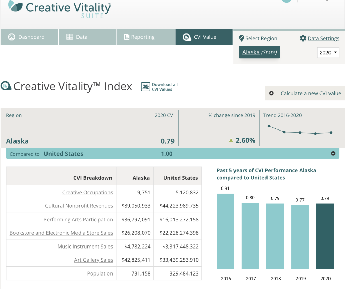The height and width of the screenshot is (289, 345).
Task: Click the United States value $33,439,253,910
Action: 179,260
